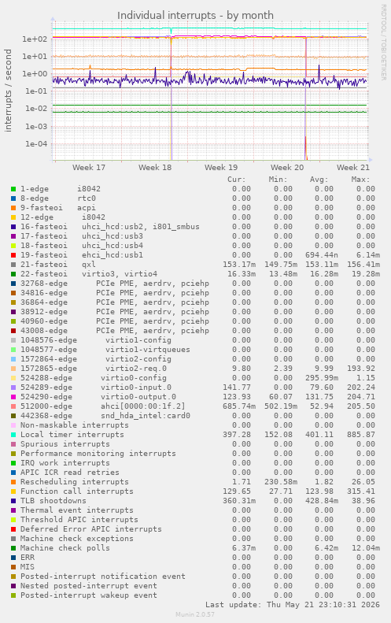Click the cyan swatch for Local timer interrupts
Screen dimensions: 391x623
[x=13, y=435]
